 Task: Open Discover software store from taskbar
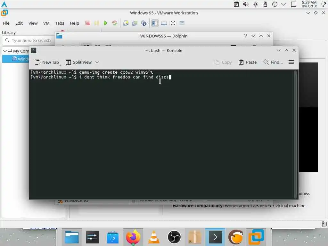[113, 237]
